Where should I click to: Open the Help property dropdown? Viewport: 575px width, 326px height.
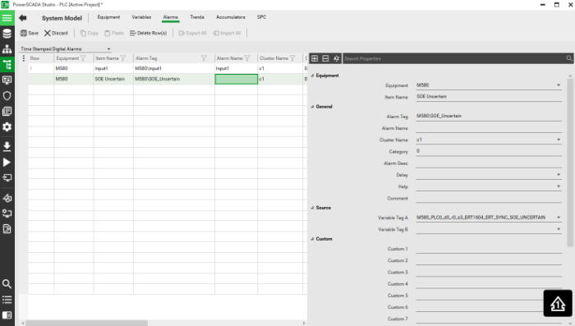pos(559,186)
